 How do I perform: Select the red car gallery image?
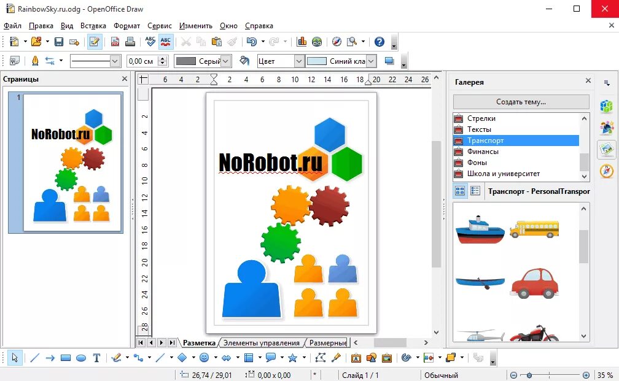pyautogui.click(x=534, y=283)
